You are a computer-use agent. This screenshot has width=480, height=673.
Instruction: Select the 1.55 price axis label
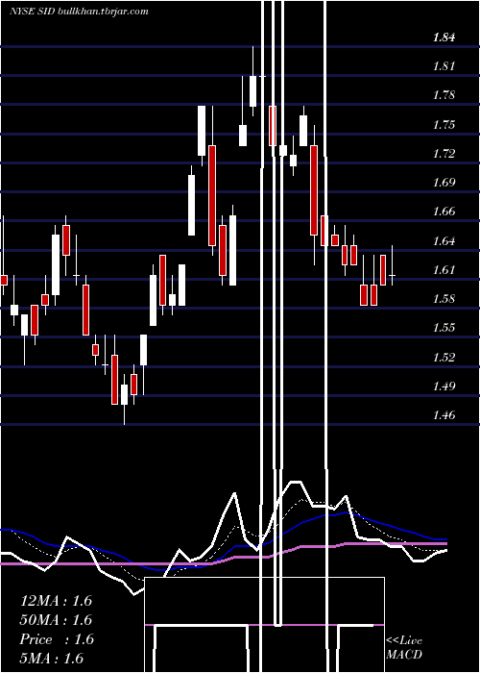pos(444,328)
